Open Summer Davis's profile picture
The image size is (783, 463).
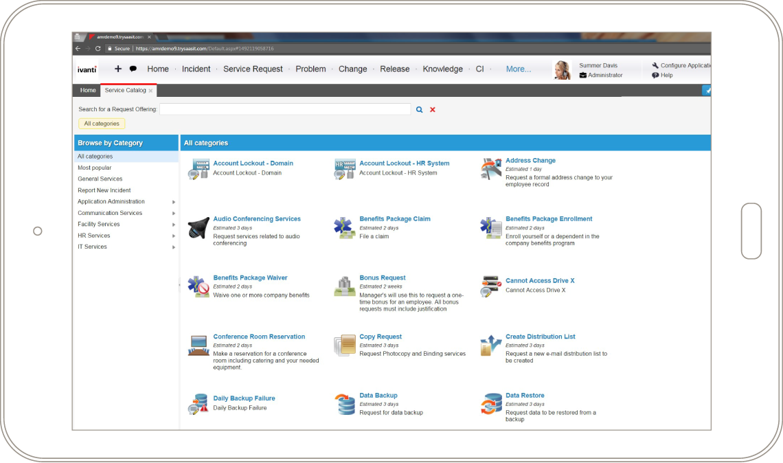(x=563, y=69)
